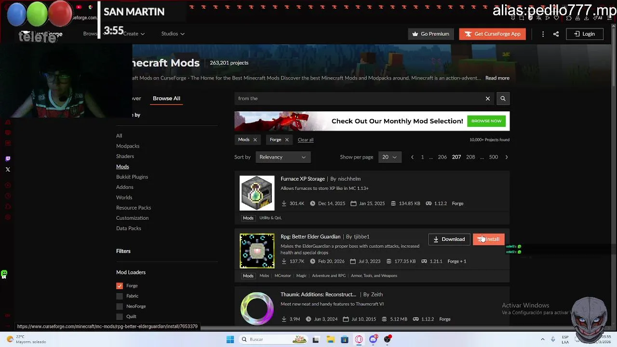Switch to the Browse All tab
This screenshot has width=617, height=347.
166,98
